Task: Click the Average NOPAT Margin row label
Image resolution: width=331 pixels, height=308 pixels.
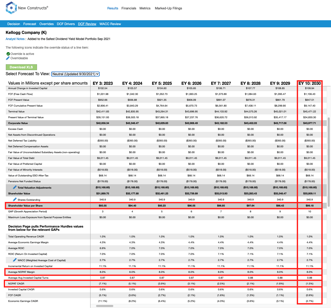Action: pyautogui.click(x=22, y=272)
